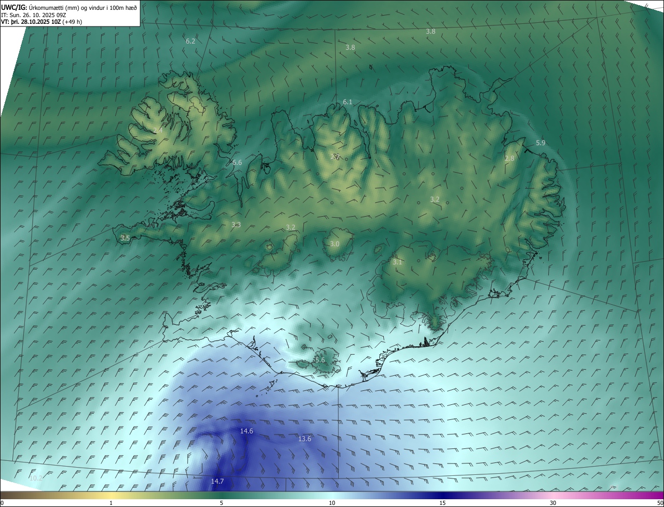Click the 13.6 value south of Iceland
Screen dimensions: 664x507
305,439
